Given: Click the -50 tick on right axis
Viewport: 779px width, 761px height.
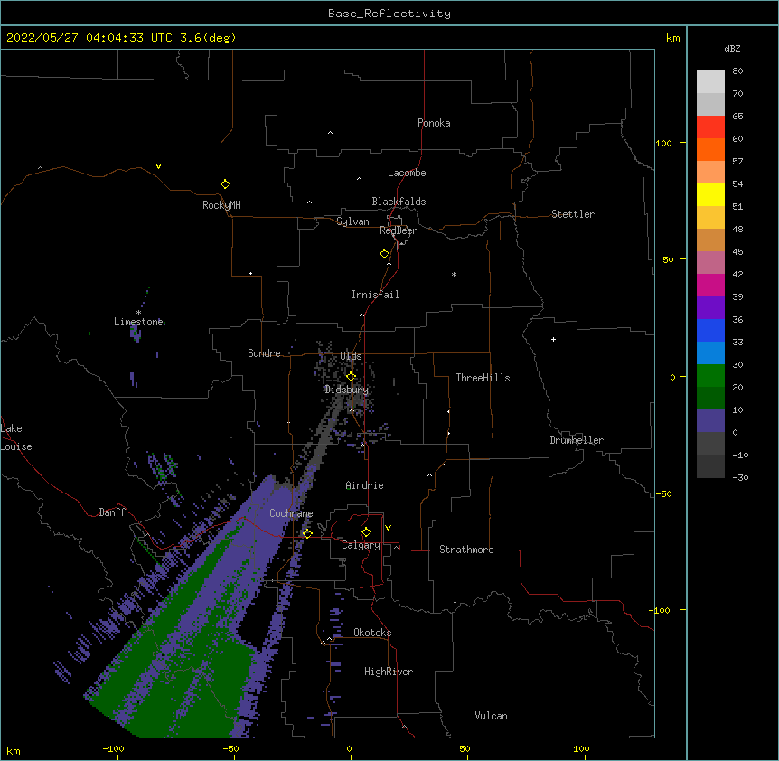Looking at the screenshot, I should (663, 493).
